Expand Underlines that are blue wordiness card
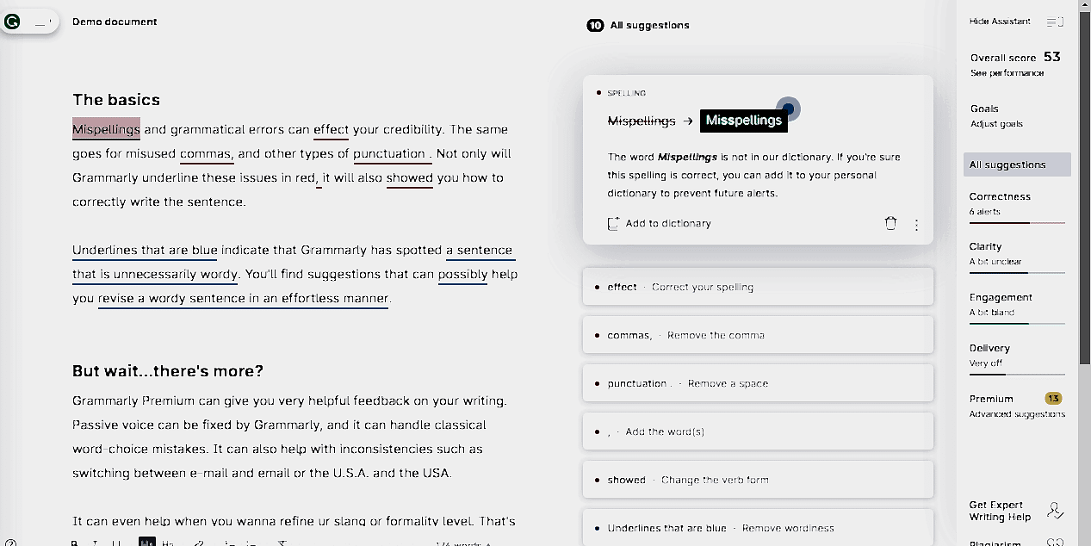This screenshot has height=546, width=1091. [758, 527]
